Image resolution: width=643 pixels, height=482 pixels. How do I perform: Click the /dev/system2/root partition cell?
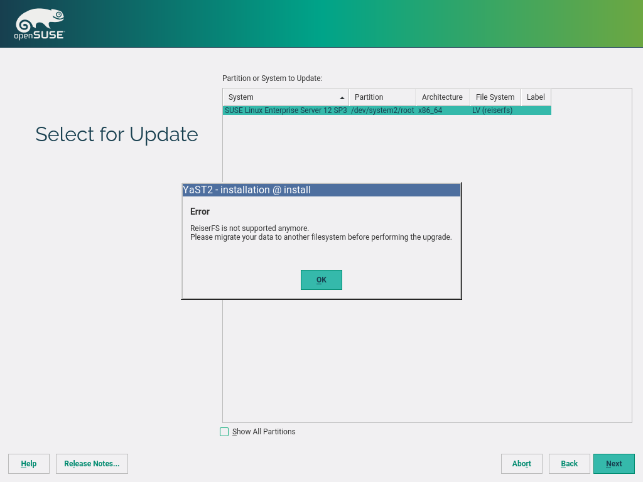(x=382, y=110)
